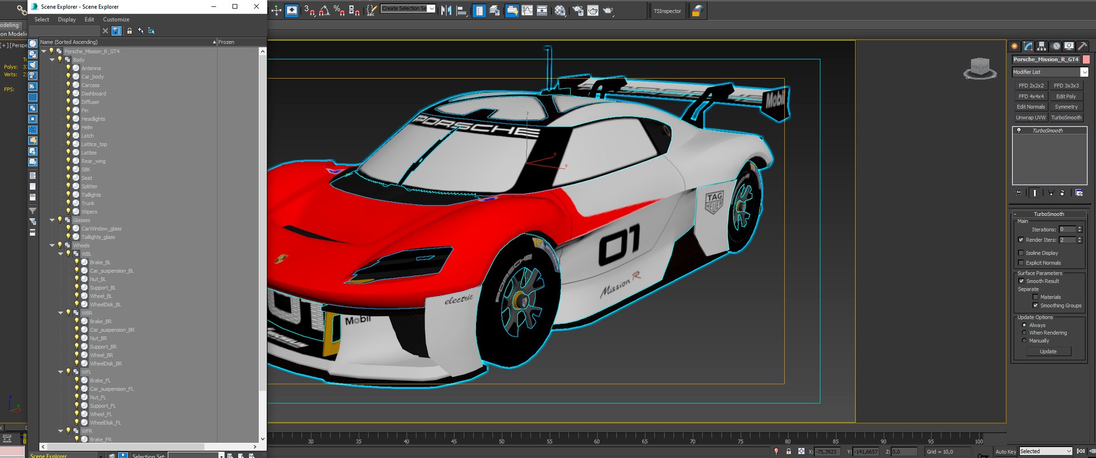Open the Create tab sun icon
Screen dimensions: 1096x458
(x=1014, y=46)
